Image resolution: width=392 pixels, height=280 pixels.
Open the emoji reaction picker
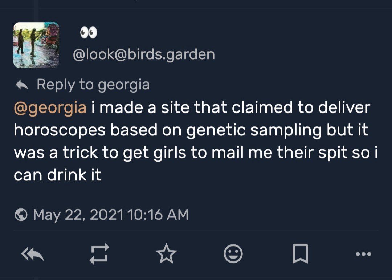233,253
